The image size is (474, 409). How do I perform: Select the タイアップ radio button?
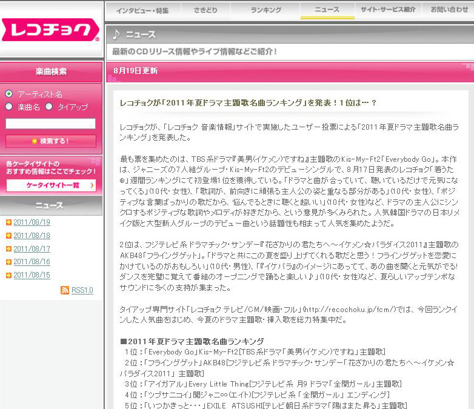tap(48, 107)
